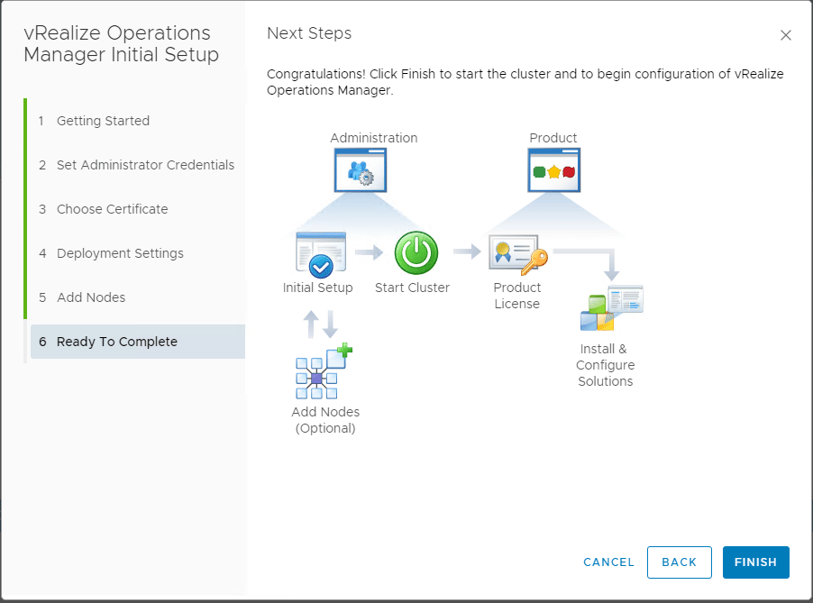Image resolution: width=813 pixels, height=603 pixels.
Task: Click the up-down arrows below Initial Setup
Action: [x=320, y=323]
